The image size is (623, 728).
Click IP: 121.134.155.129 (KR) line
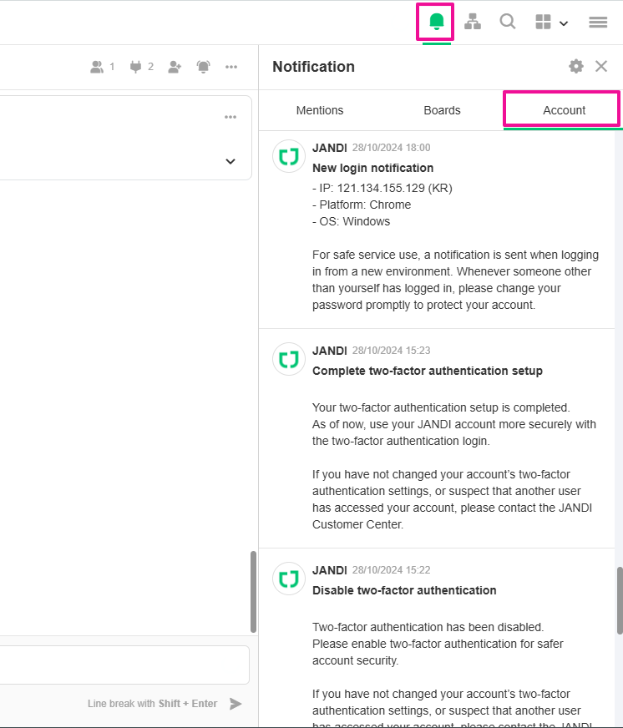pos(382,188)
